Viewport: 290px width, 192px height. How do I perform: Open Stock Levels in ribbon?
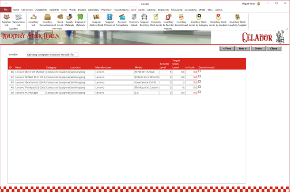(x=60, y=19)
